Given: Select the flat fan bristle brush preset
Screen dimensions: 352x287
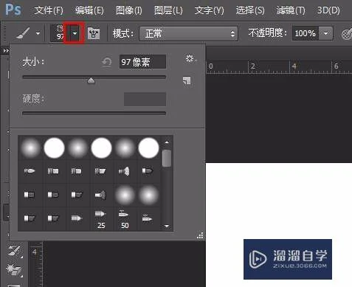Looking at the screenshot, I should coord(100,195).
